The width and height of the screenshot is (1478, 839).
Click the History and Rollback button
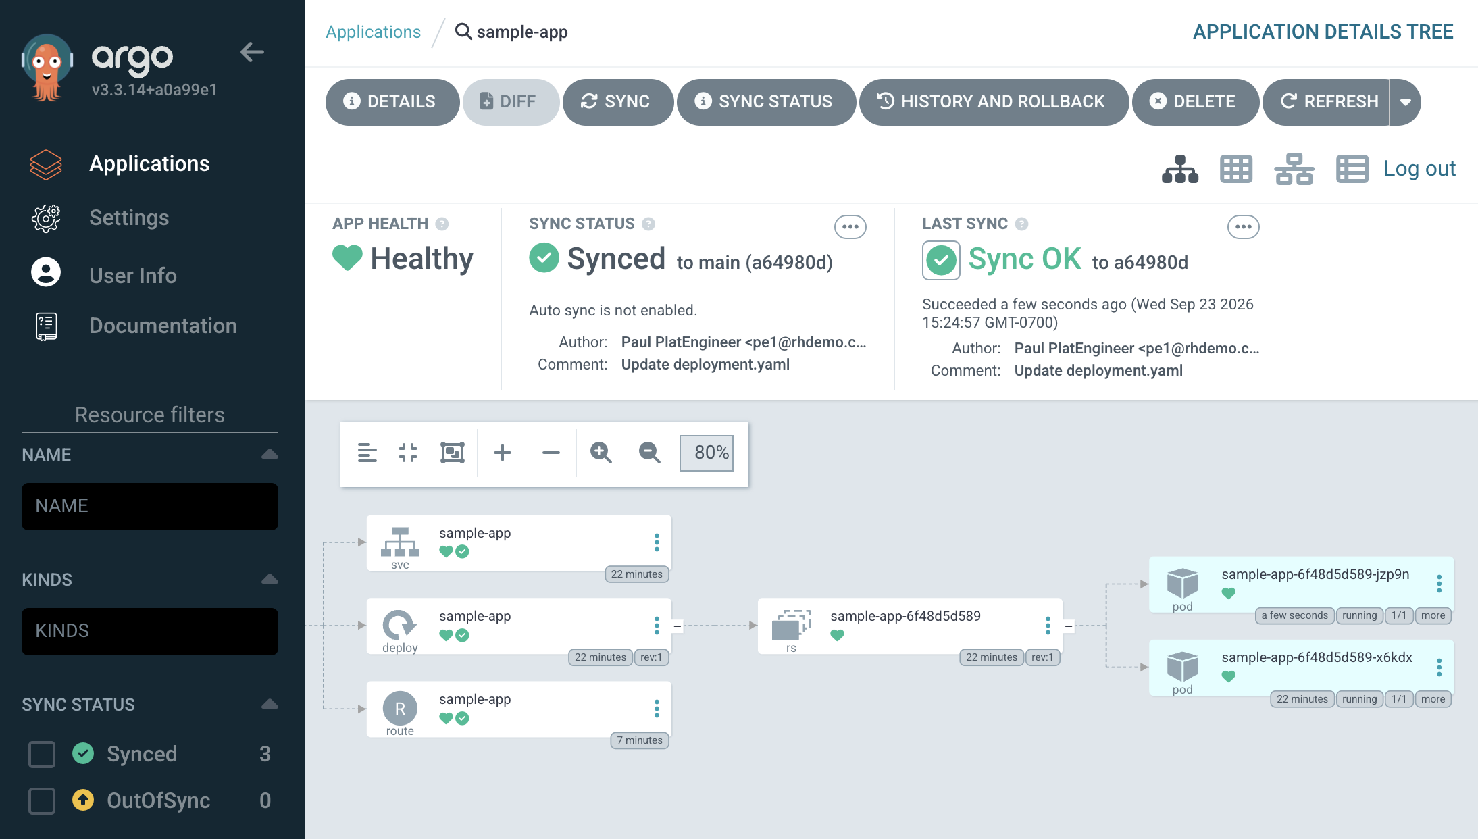(994, 102)
